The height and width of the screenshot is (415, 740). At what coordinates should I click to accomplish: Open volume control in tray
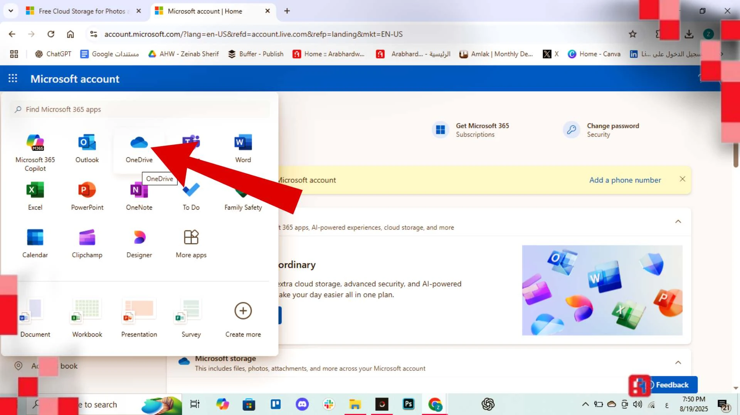(x=637, y=404)
